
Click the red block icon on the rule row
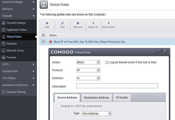50,42
